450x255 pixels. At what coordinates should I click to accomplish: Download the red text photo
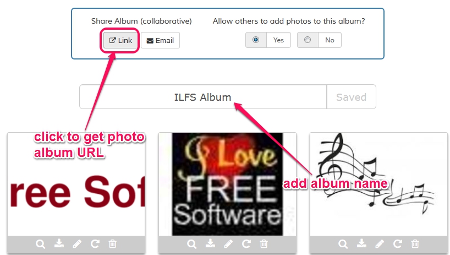coord(59,243)
